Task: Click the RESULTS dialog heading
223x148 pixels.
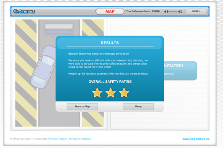Action: coord(110,43)
